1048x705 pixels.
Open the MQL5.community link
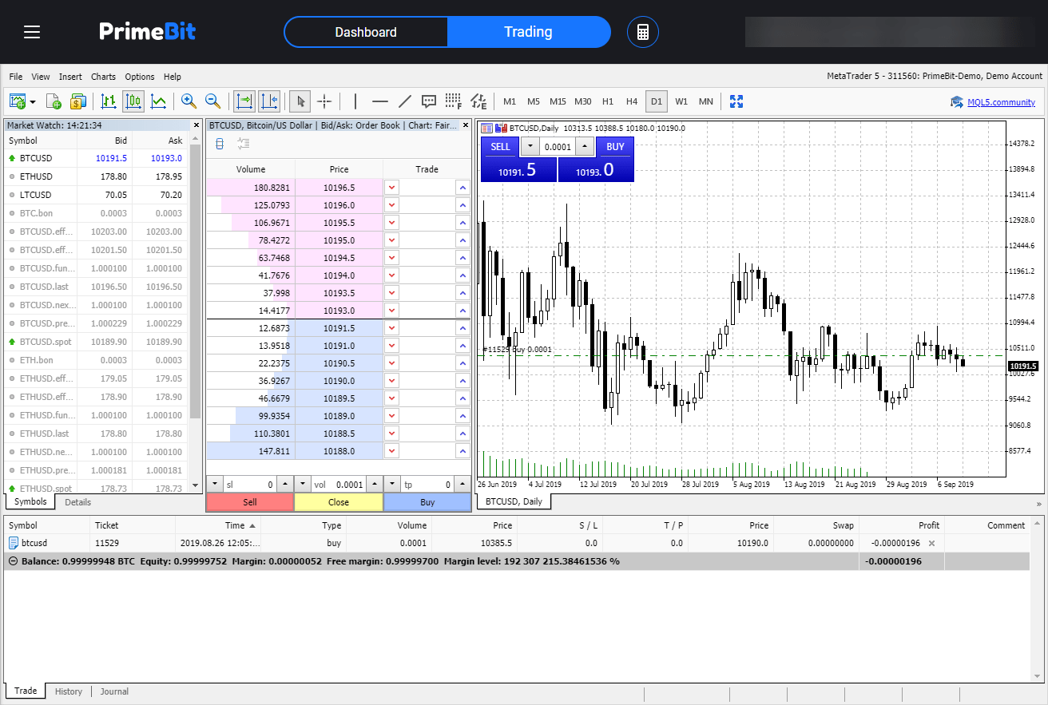(1001, 102)
